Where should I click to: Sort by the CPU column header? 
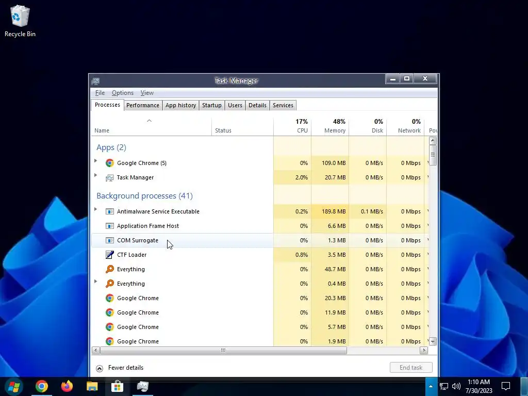coord(292,127)
